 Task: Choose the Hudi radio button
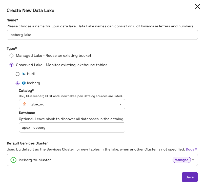[x=17, y=74]
